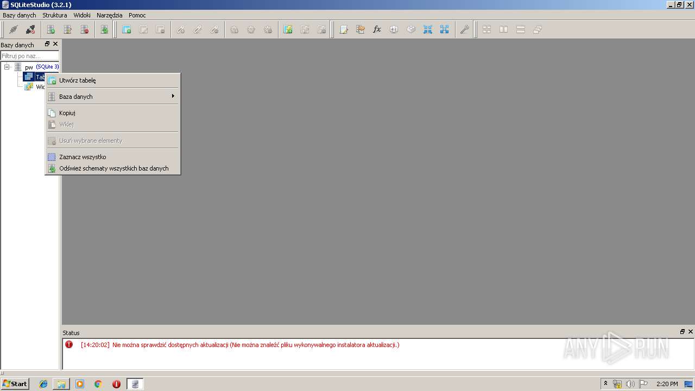Open the Bazy danych menu
Viewport: 695px width, 391px height.
[x=20, y=15]
